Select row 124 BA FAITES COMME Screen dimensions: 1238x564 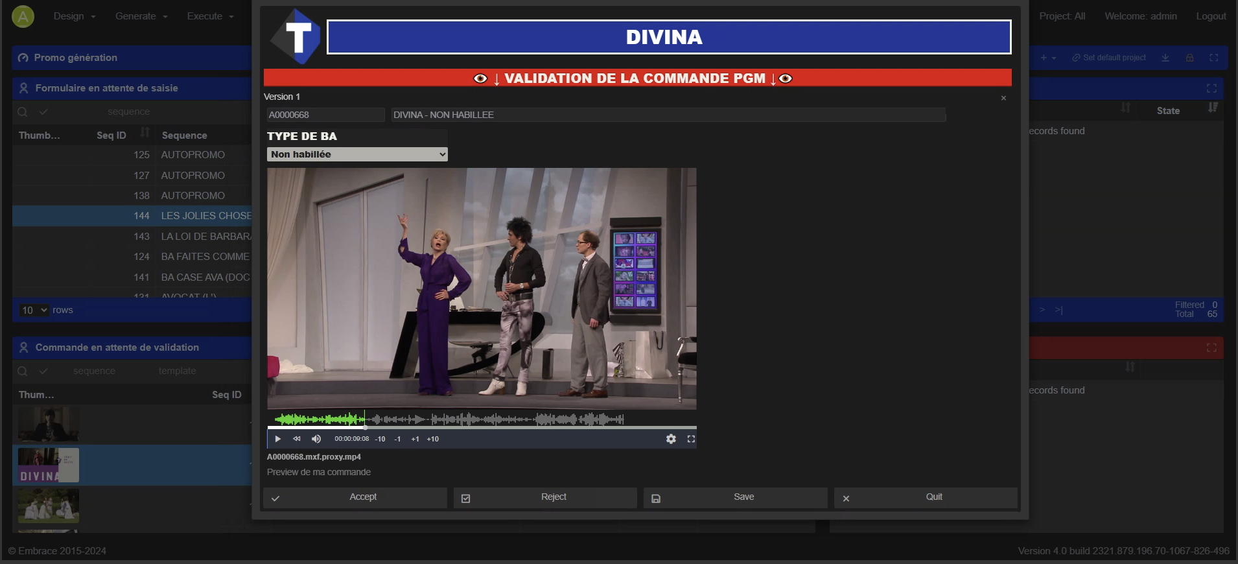[x=132, y=257]
